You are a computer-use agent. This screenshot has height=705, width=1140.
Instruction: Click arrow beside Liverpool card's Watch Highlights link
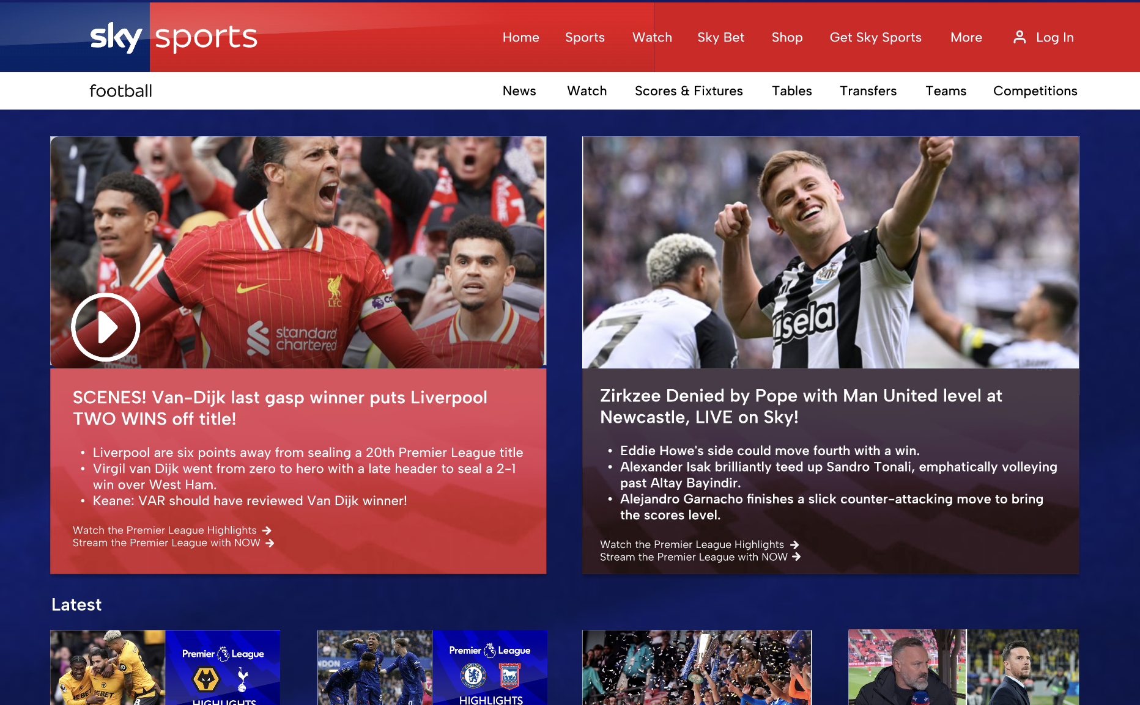[x=267, y=530]
